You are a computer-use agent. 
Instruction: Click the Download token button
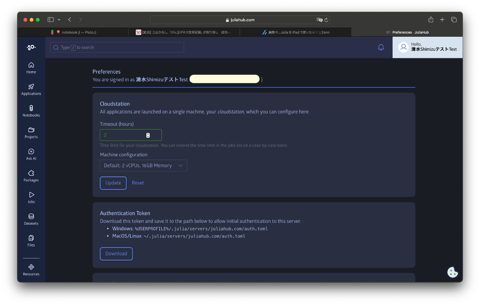click(x=116, y=254)
